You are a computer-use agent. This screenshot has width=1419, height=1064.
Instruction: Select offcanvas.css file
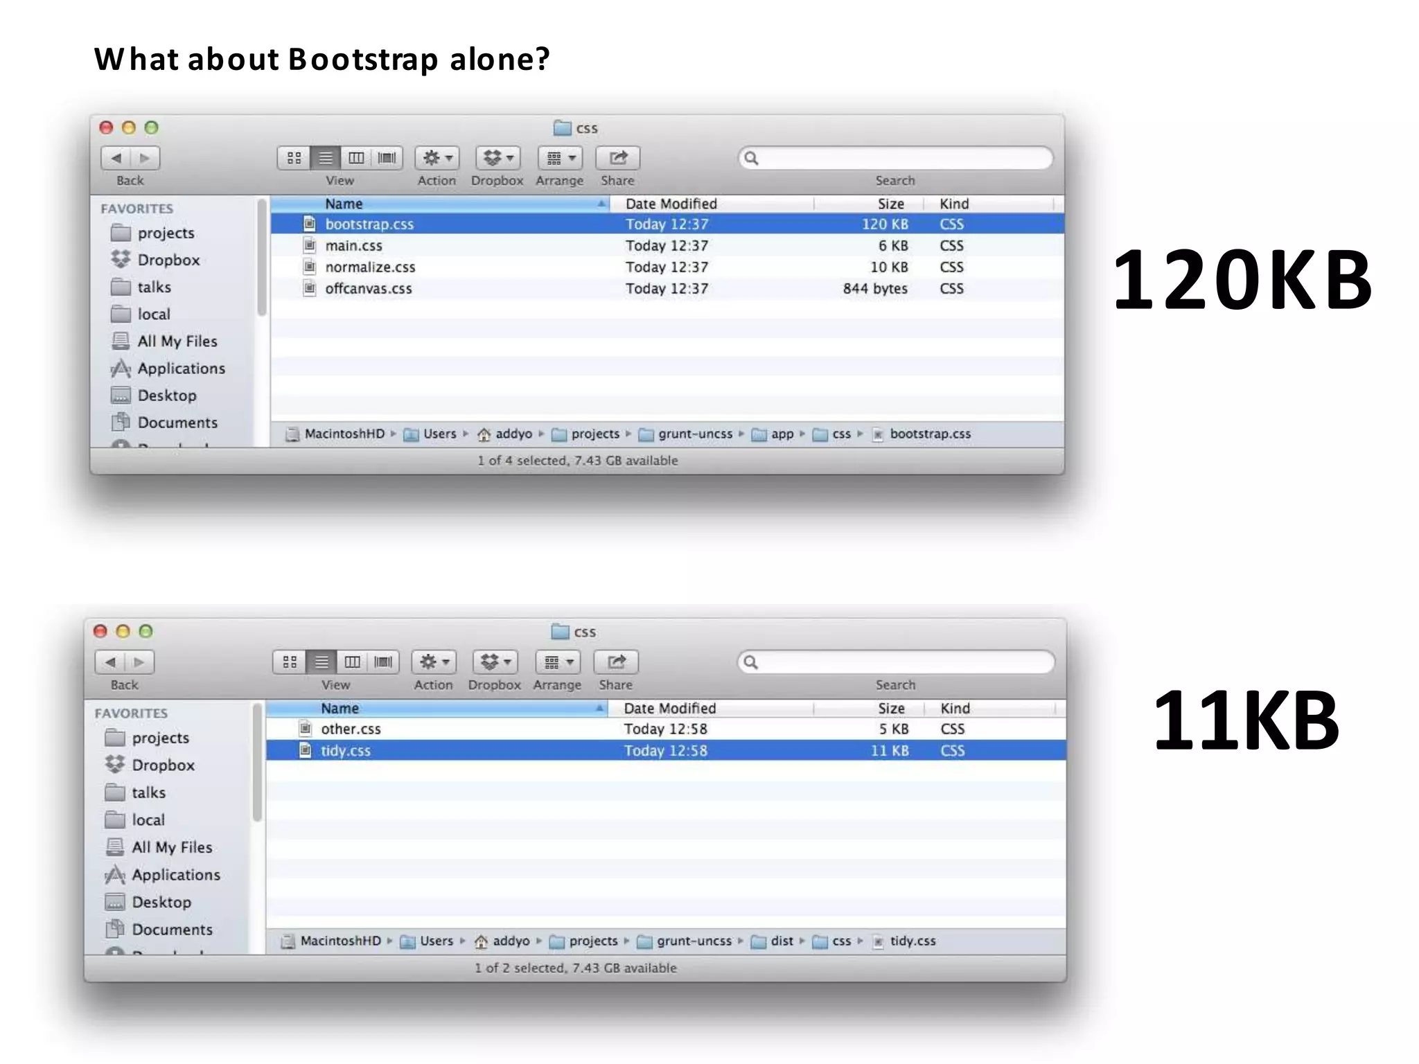(x=667, y=288)
